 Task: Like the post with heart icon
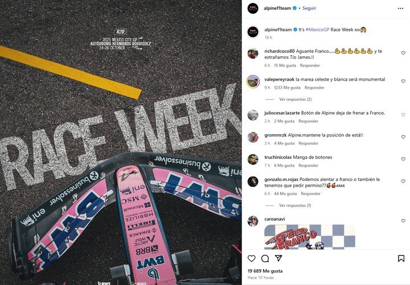click(251, 258)
